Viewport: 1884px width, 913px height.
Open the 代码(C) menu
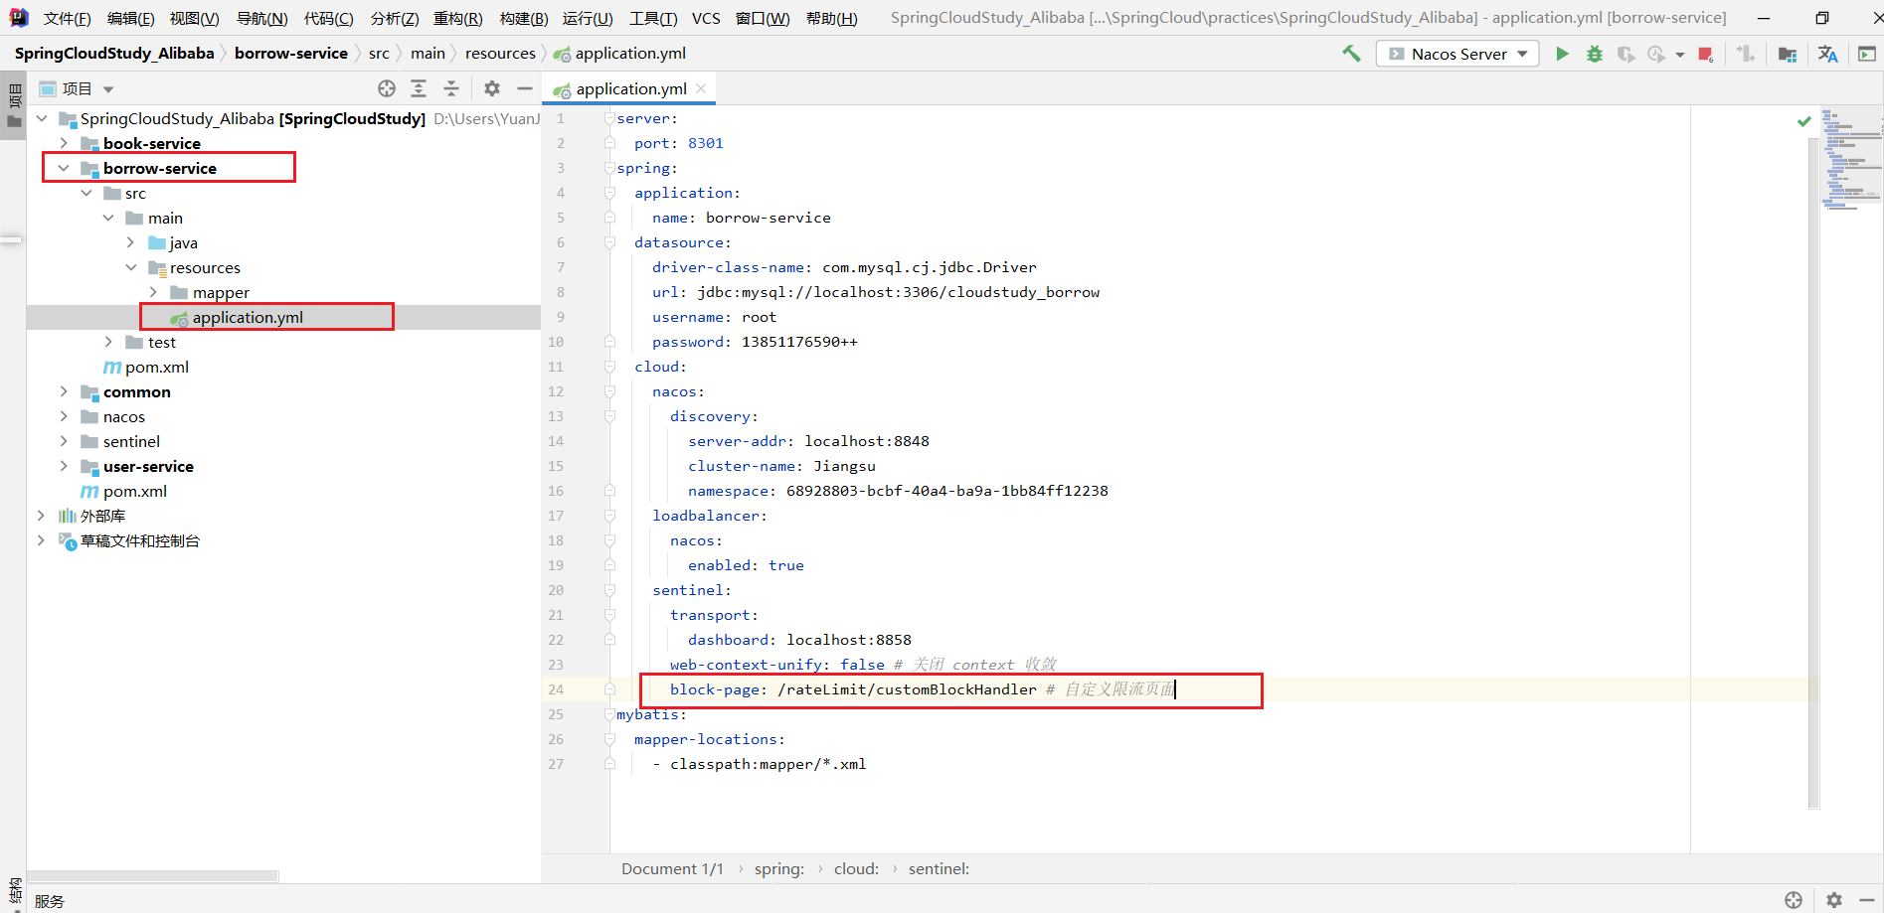328,18
